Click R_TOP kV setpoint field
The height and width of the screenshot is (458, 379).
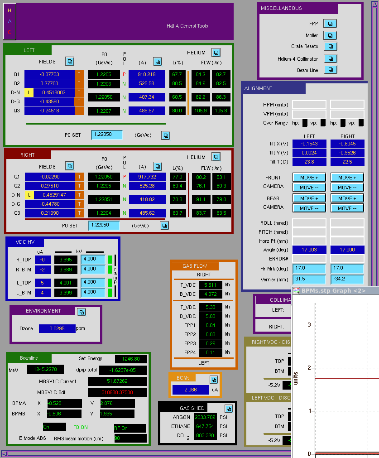click(x=93, y=260)
